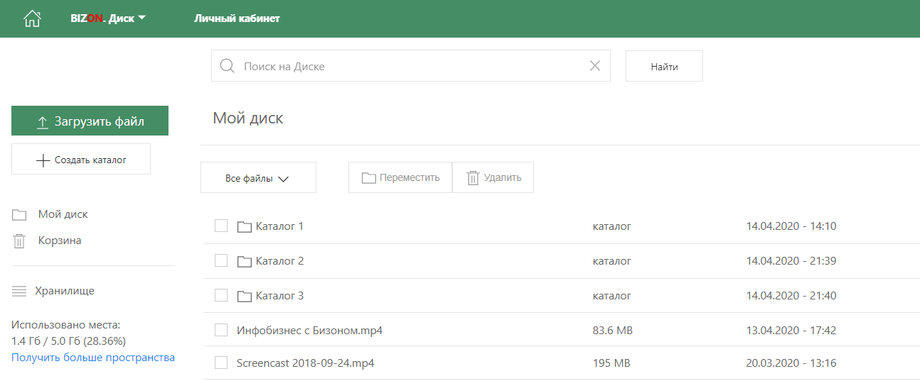Click the trash bin icon beside Корзина
This screenshot has width=920, height=381.
tap(19, 241)
